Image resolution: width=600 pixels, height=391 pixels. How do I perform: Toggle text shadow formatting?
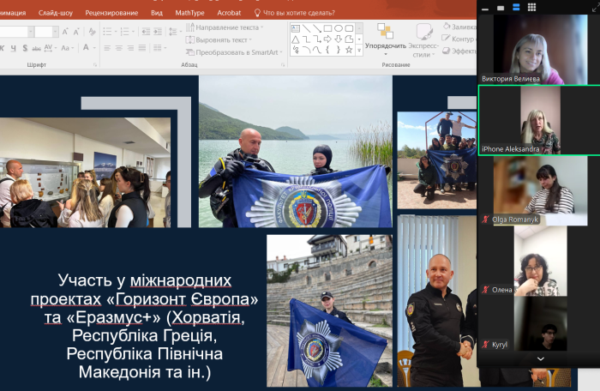(25, 48)
